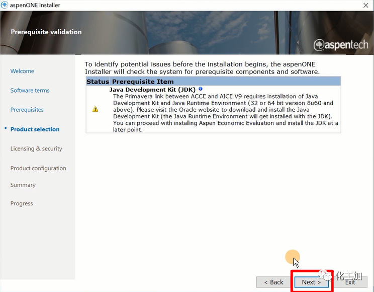Click Next to continue the installation
This screenshot has height=292, width=374.
(x=311, y=282)
